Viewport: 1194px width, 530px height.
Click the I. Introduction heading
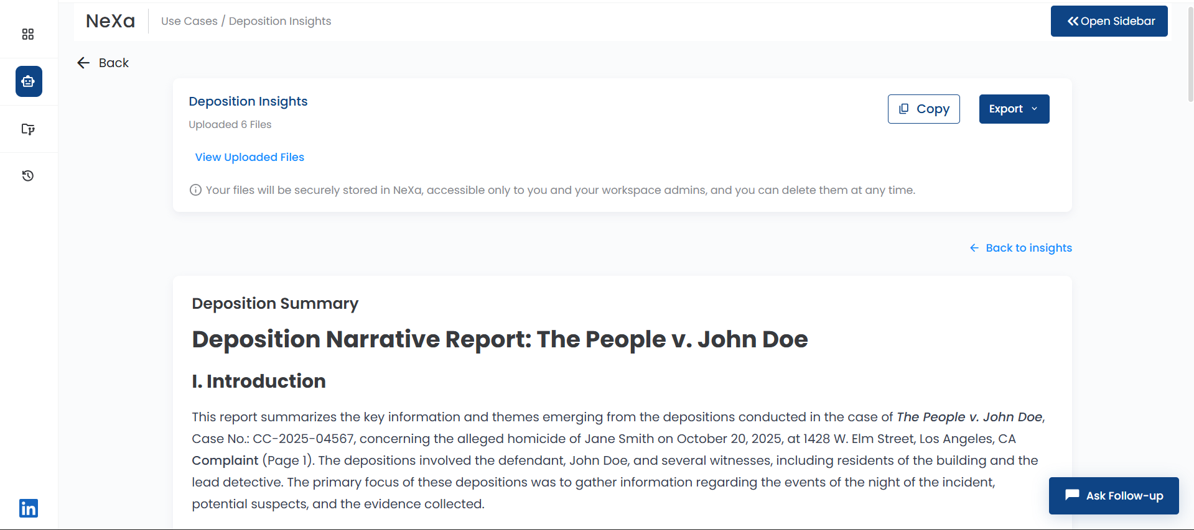(259, 381)
